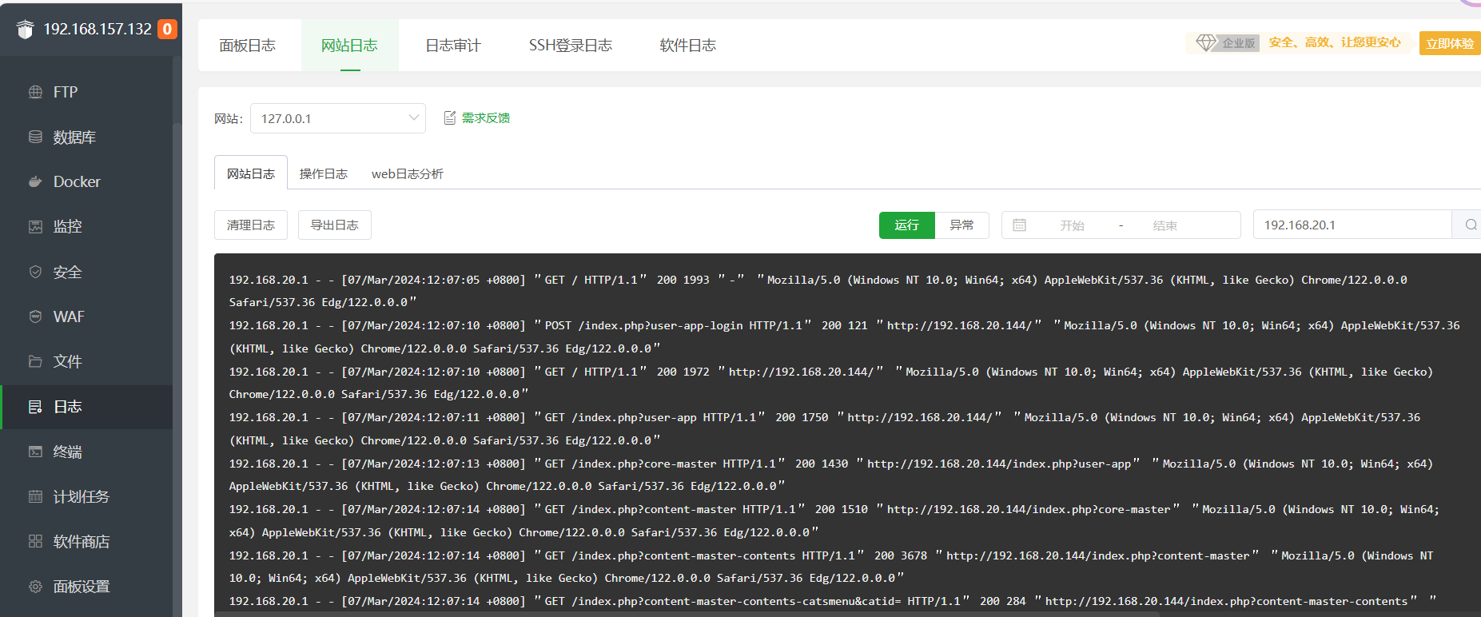The image size is (1481, 617).
Task: Select the 网站日志 sub-tab
Action: click(x=251, y=173)
